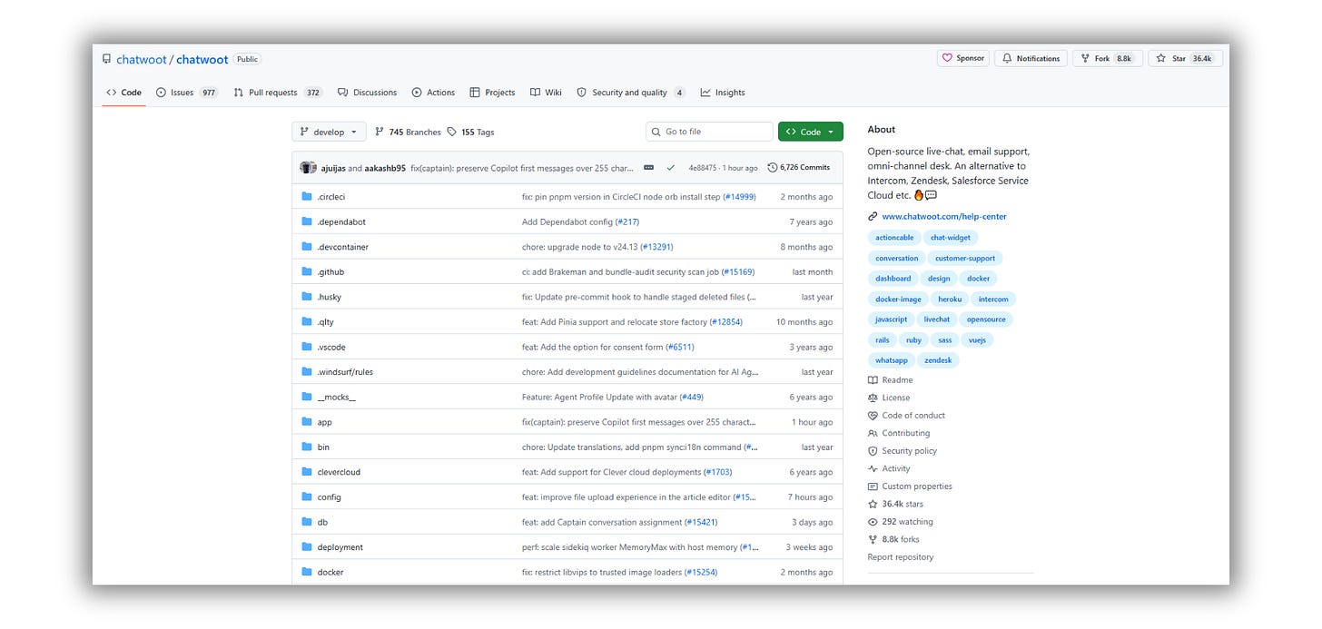
Task: Expand commit message ellipsis button
Action: [648, 168]
